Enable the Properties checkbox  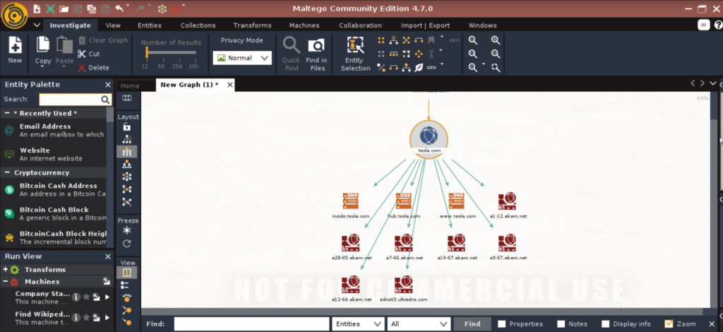click(x=502, y=324)
